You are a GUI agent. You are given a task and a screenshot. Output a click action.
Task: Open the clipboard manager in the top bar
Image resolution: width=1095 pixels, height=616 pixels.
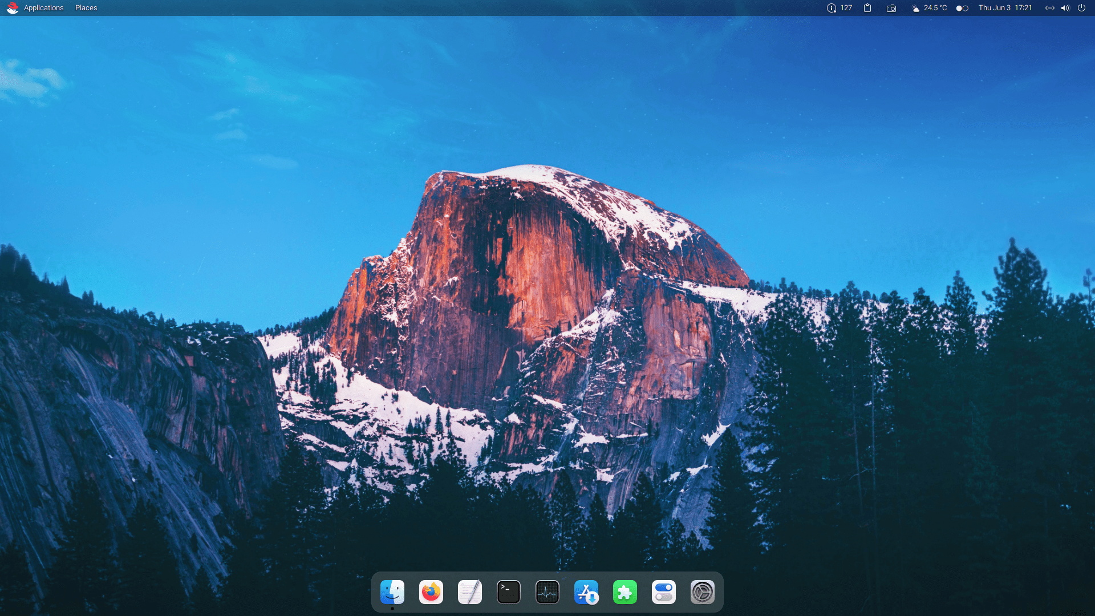867,8
